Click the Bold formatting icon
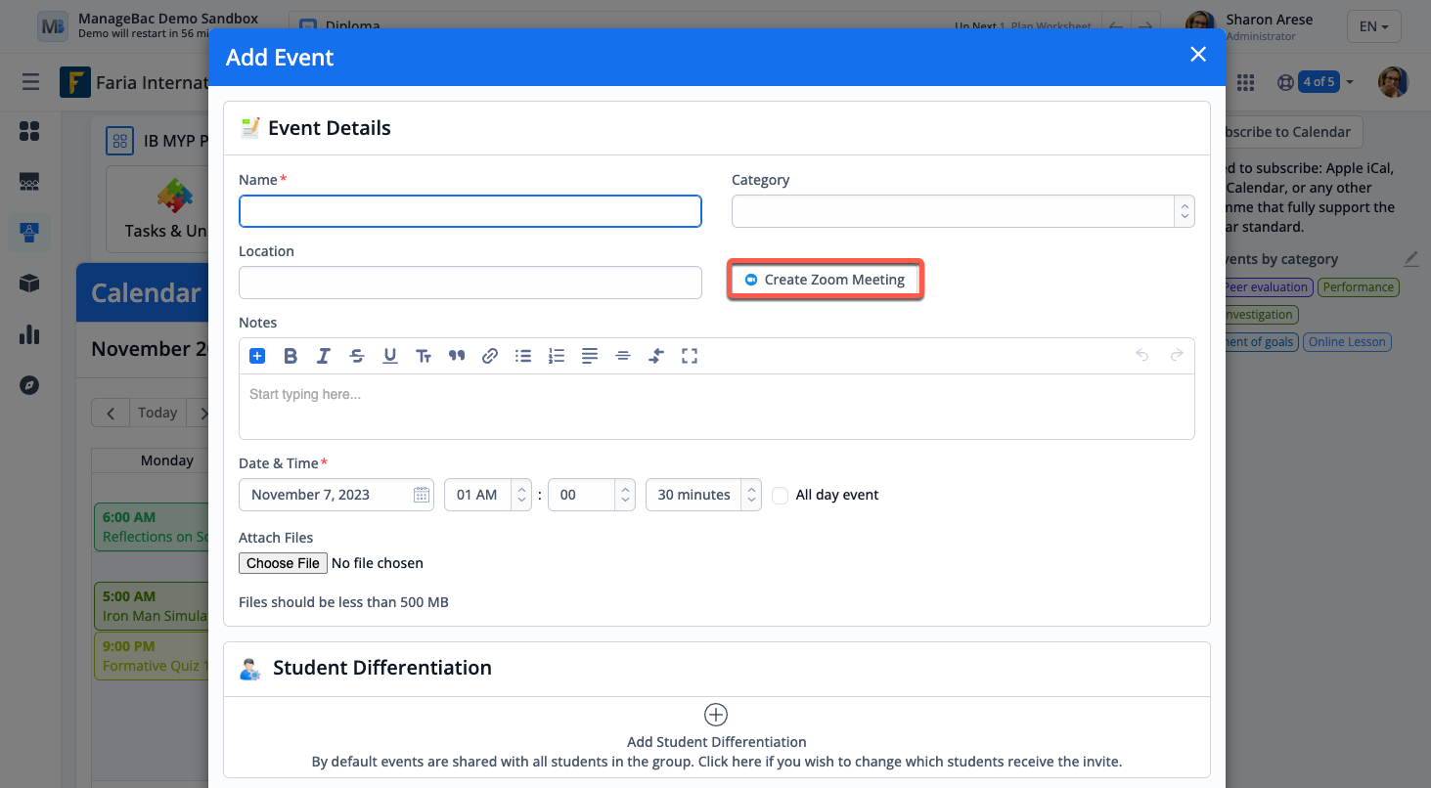This screenshot has height=788, width=1431. click(291, 356)
